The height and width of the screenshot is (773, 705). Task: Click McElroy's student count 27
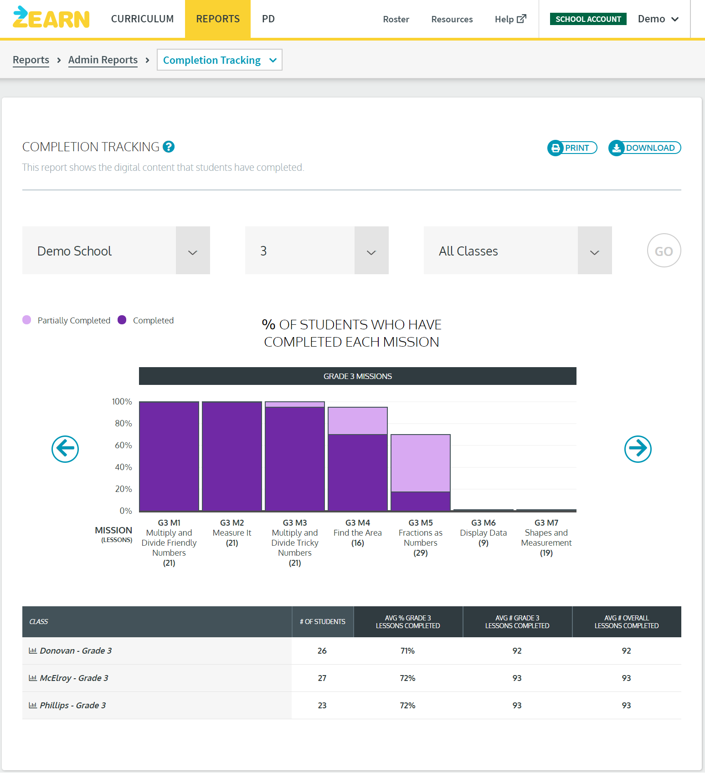[x=322, y=678]
